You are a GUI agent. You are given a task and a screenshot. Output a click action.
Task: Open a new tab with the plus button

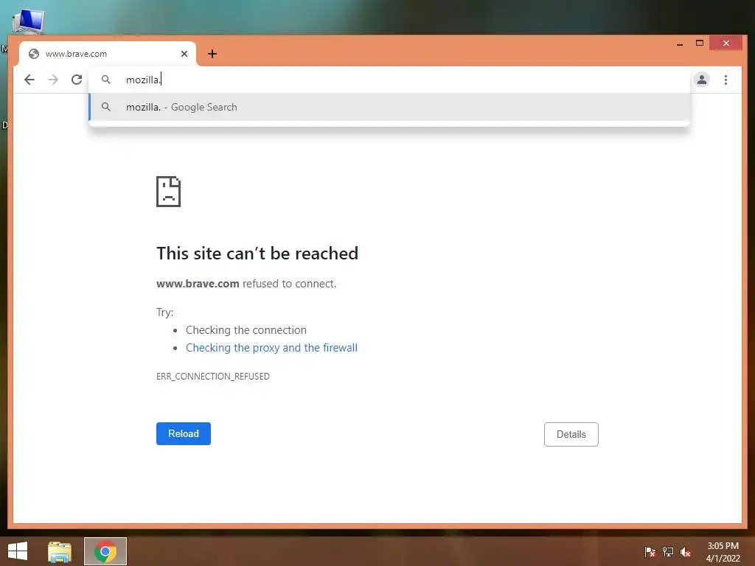point(212,54)
